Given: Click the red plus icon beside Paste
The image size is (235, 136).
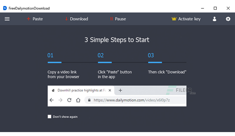Looking at the screenshot, I should [28, 19].
